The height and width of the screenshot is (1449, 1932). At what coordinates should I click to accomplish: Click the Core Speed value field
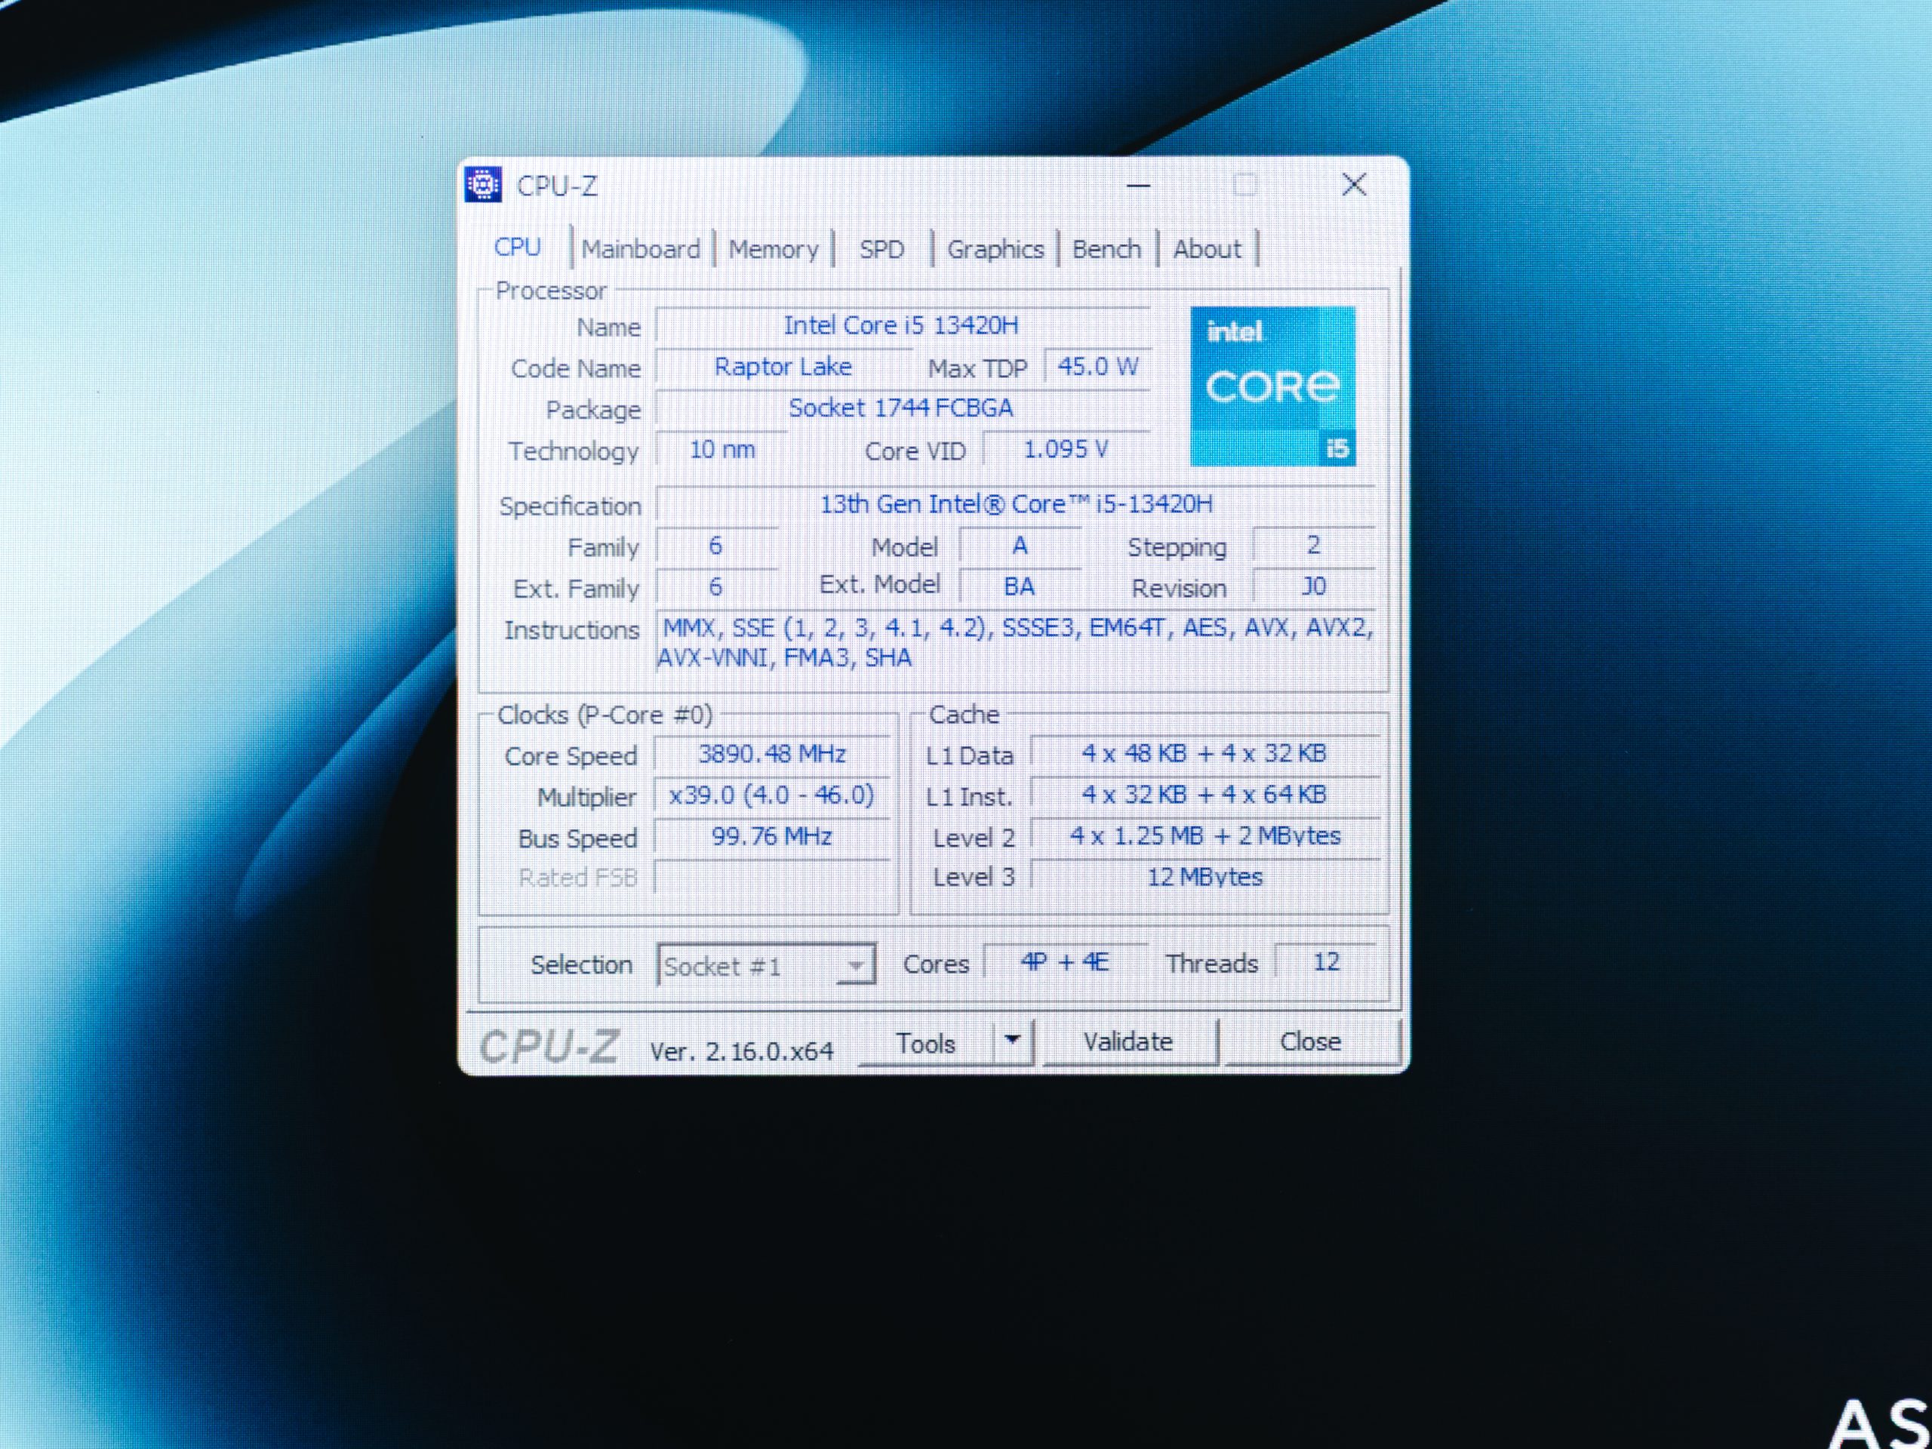[x=771, y=754]
